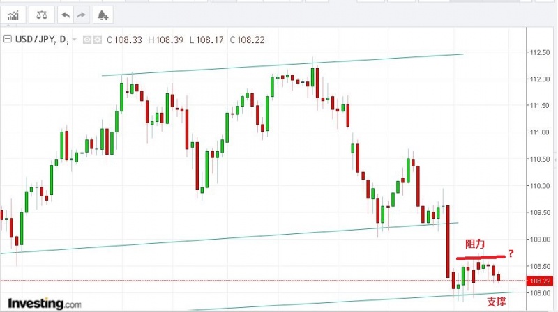Click the 支撑 support text label
Viewport: 558px width, 312px height.
(496, 301)
